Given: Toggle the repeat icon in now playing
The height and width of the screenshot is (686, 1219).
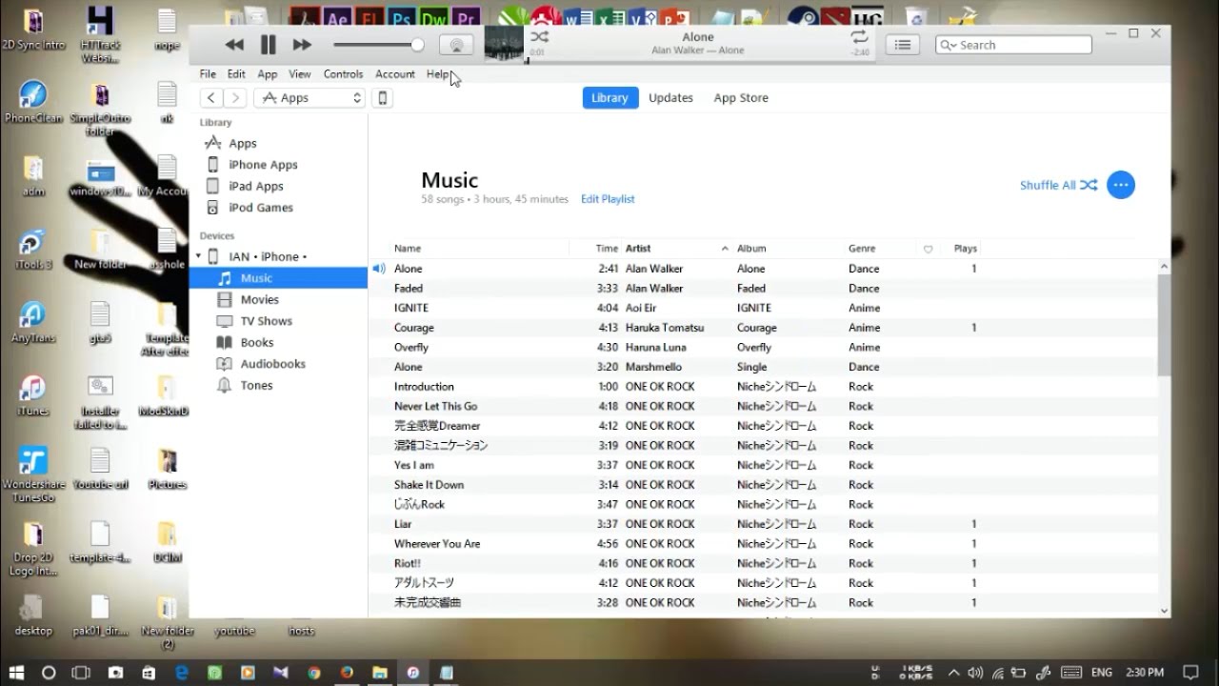Looking at the screenshot, I should tap(860, 36).
